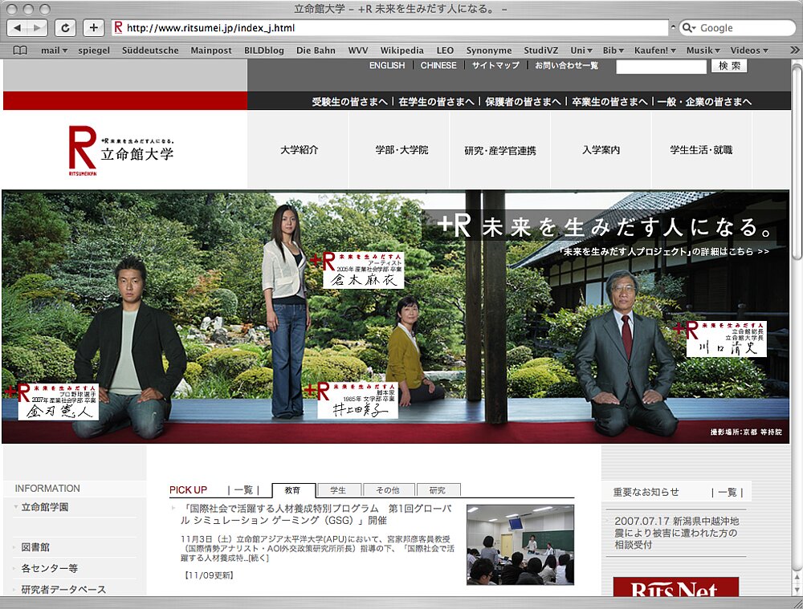Click the Google search magnifier icon
The width and height of the screenshot is (803, 609).
pyautogui.click(x=689, y=28)
